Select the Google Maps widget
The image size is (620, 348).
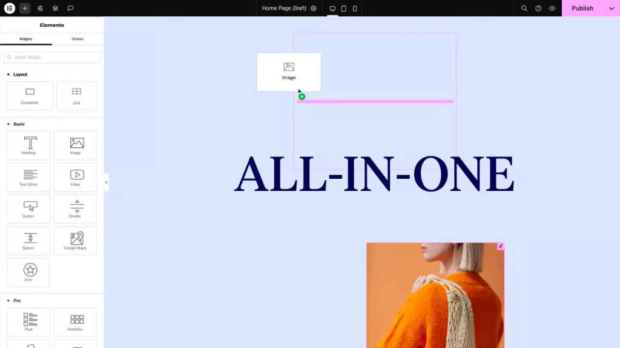pos(75,240)
